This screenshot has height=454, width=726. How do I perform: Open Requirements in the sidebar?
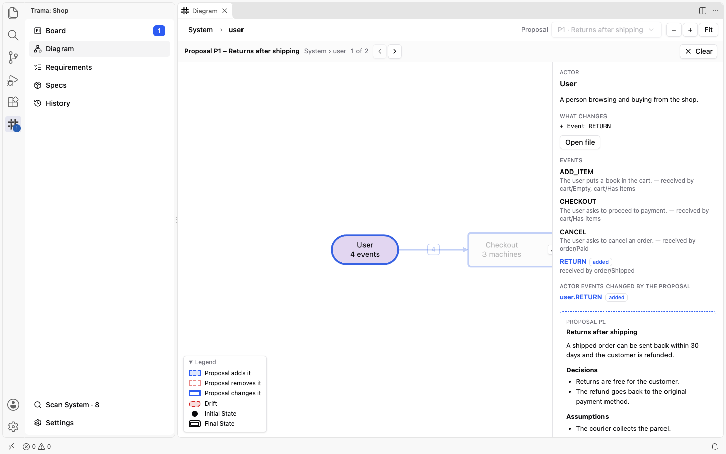point(100,67)
